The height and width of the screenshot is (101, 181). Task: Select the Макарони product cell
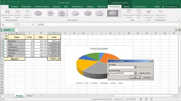tap(16, 50)
